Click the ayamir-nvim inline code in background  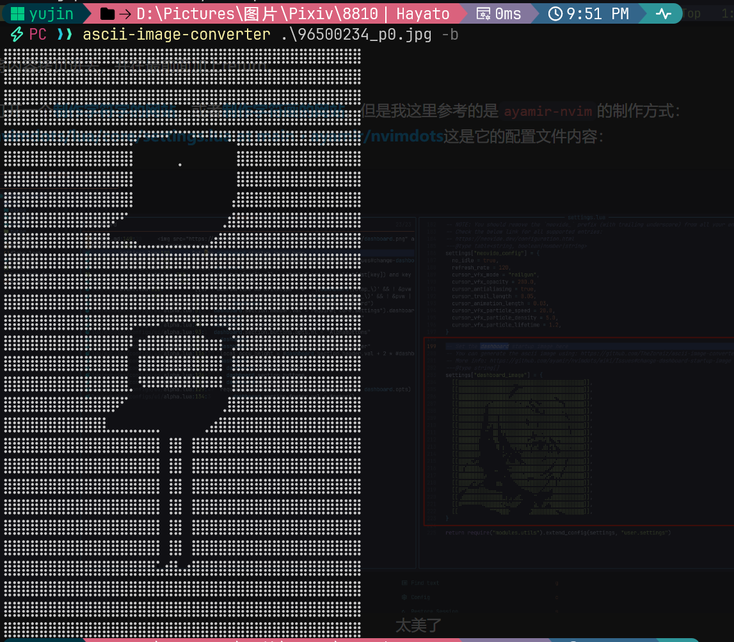coord(548,111)
